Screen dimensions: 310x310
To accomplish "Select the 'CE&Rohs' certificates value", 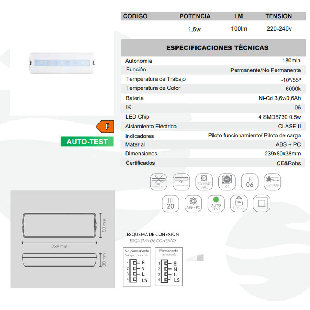I will point(288,163).
